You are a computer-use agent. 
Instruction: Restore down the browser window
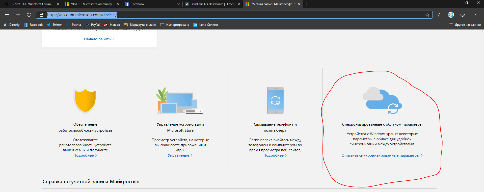[x=467, y=3]
